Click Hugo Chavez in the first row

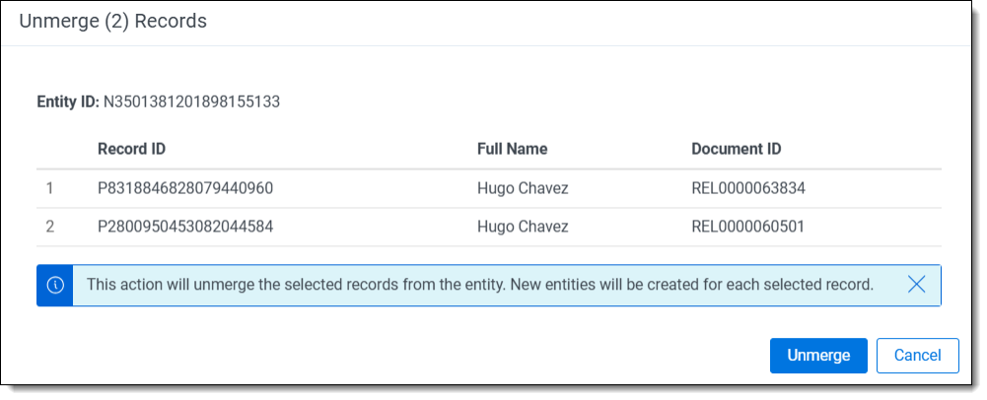[523, 188]
